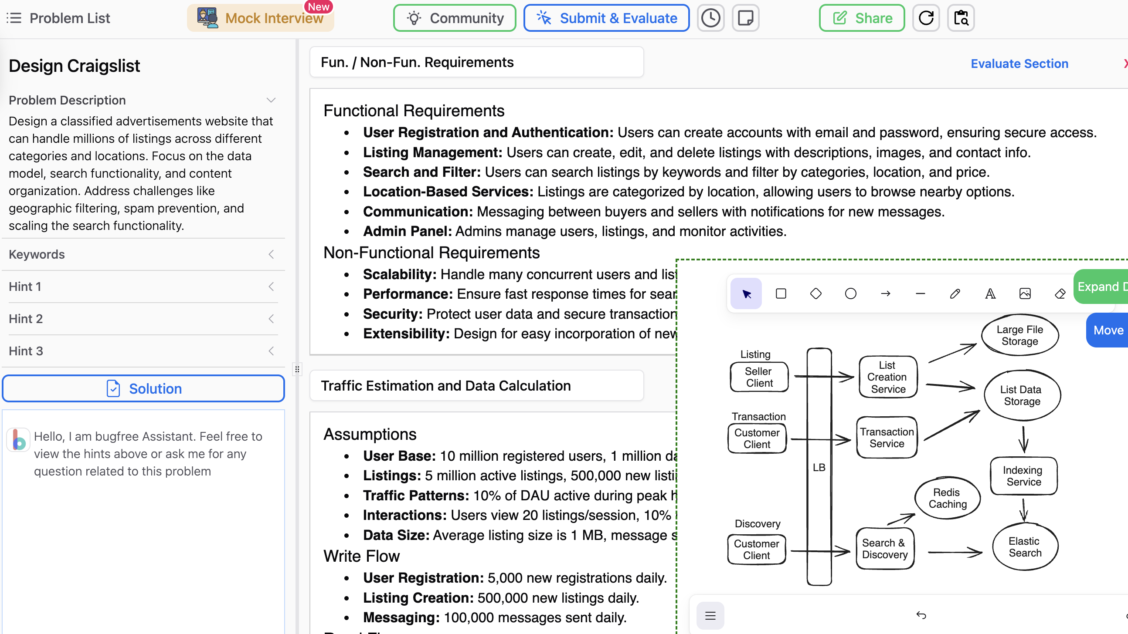The width and height of the screenshot is (1128, 634).
Task: Select the diamond shape tool
Action: click(815, 293)
